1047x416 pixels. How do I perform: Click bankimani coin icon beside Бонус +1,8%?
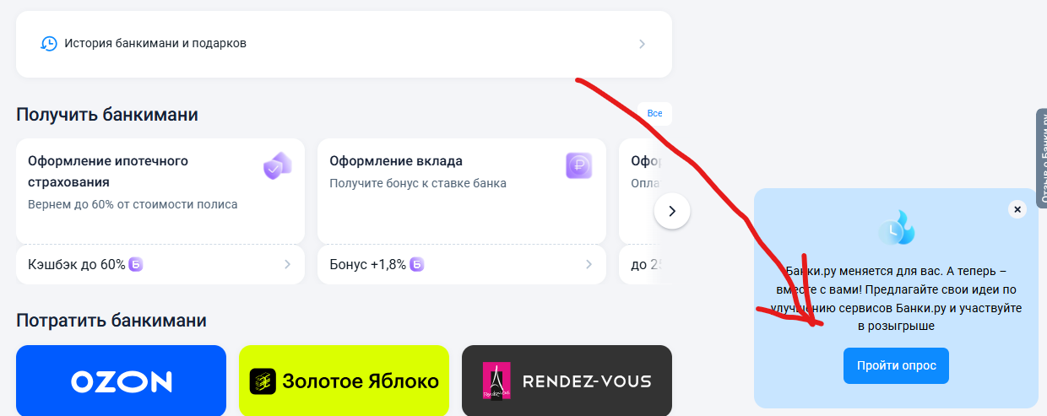[416, 265]
